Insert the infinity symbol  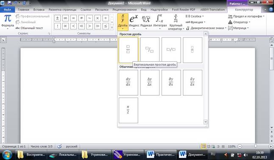pyautogui.click(x=65, y=18)
